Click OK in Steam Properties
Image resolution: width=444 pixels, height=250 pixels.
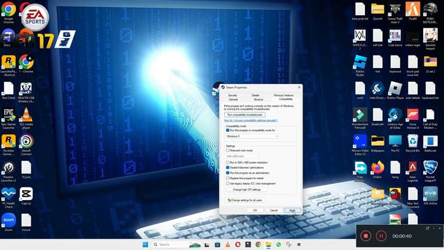[255, 210]
